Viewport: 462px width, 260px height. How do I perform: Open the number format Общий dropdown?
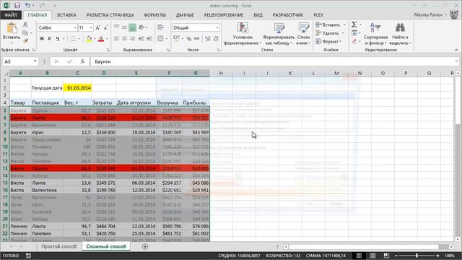[x=217, y=27]
